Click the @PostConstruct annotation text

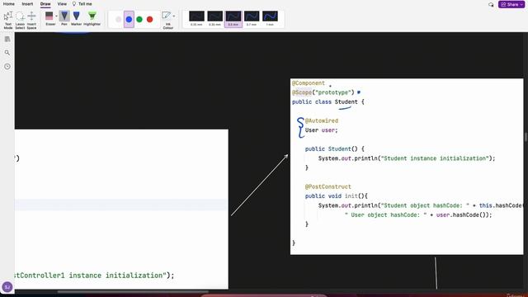click(x=328, y=186)
